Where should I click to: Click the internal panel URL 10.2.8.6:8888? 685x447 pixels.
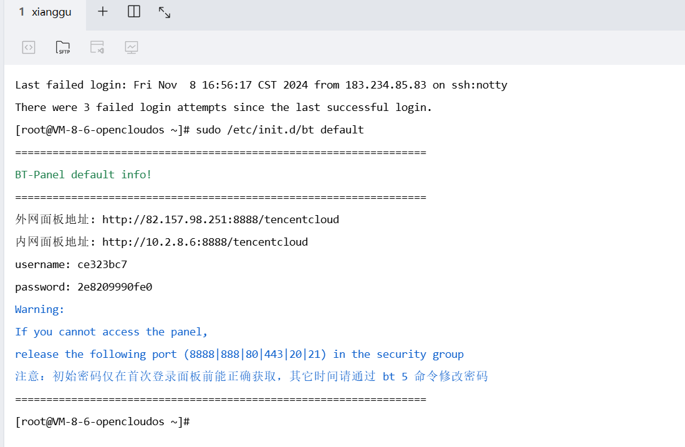tap(205, 242)
